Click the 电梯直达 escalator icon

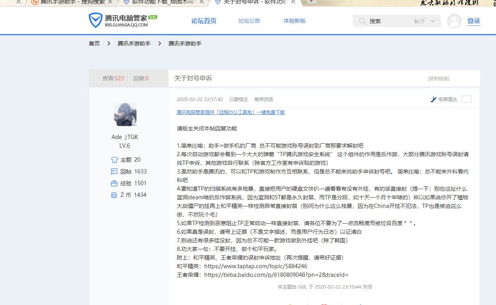(433, 99)
